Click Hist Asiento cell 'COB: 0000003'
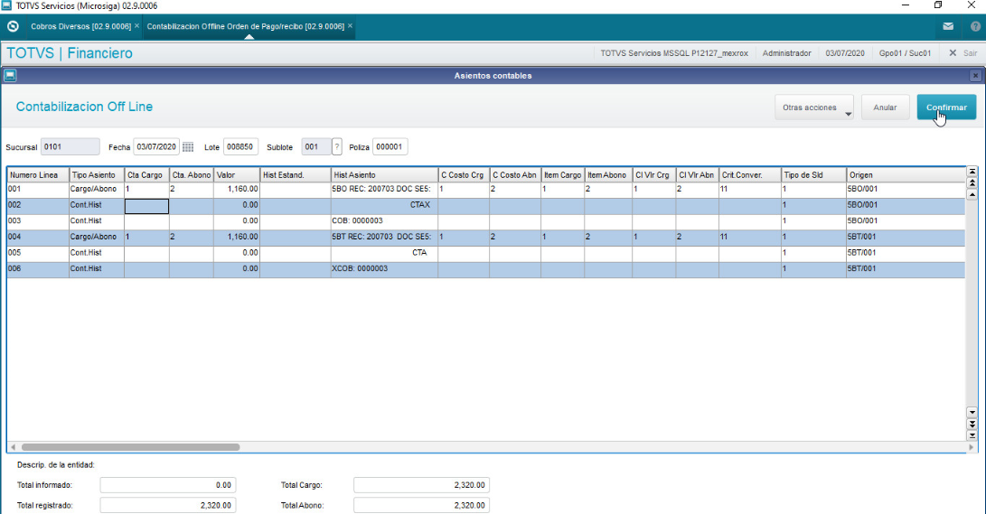Image resolution: width=986 pixels, height=514 pixels. [x=385, y=221]
